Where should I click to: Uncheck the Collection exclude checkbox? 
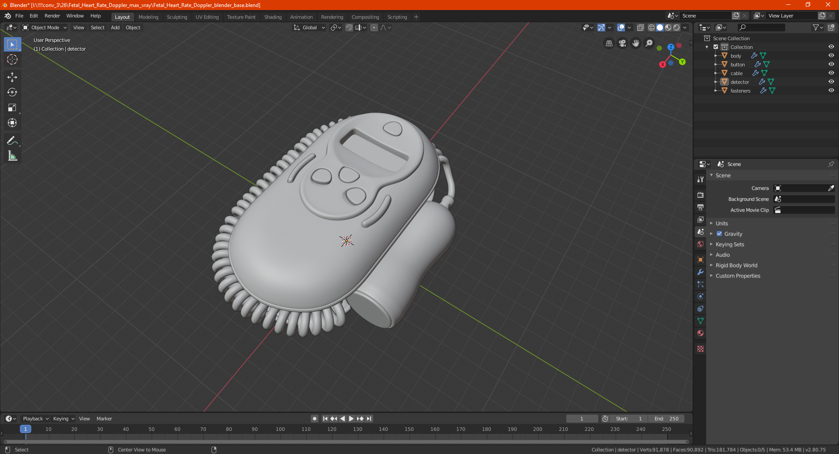(x=716, y=47)
